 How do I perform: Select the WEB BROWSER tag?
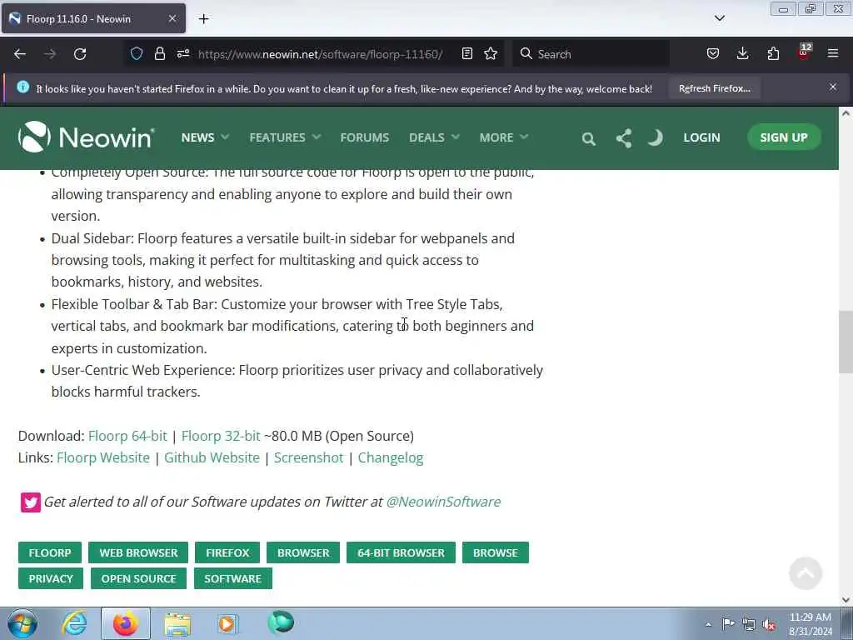click(x=138, y=552)
